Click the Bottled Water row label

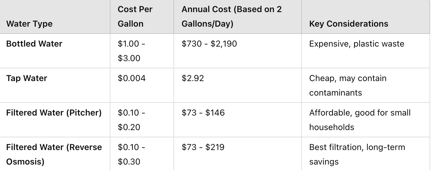click(34, 44)
